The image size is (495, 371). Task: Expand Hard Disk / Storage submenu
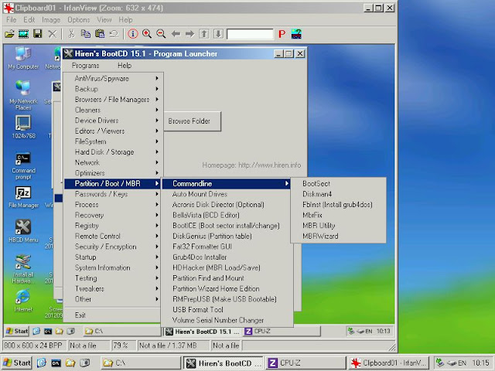click(114, 152)
